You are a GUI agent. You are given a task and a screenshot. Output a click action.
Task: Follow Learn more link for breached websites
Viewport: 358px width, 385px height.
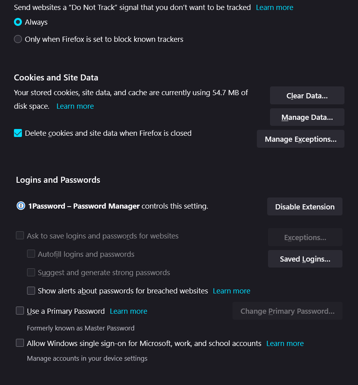[231, 291]
